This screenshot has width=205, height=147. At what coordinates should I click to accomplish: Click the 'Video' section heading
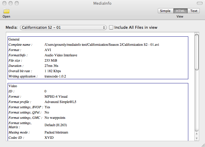(x=13, y=86)
